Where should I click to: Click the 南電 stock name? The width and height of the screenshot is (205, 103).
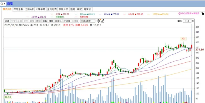click(x=10, y=4)
